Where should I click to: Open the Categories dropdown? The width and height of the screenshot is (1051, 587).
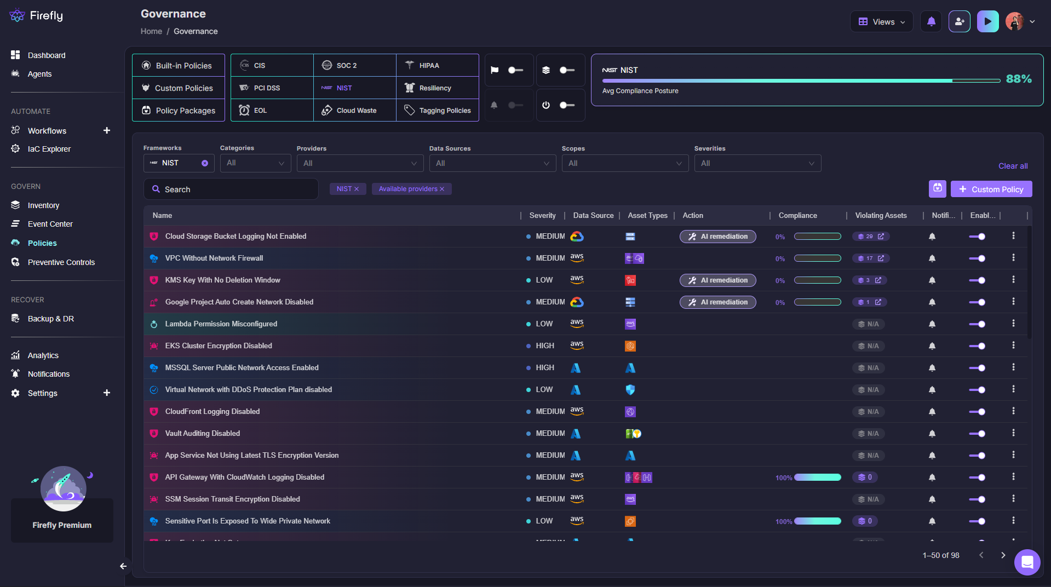[255, 163]
